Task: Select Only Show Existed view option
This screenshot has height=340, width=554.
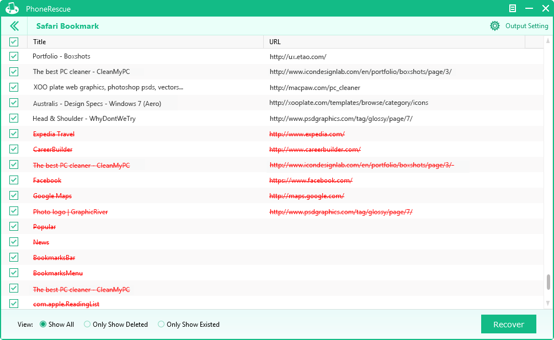Action: pyautogui.click(x=161, y=325)
